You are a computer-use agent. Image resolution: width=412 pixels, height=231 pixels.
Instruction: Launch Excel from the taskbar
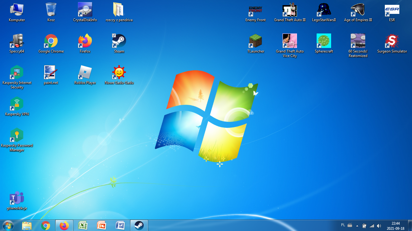(83, 225)
